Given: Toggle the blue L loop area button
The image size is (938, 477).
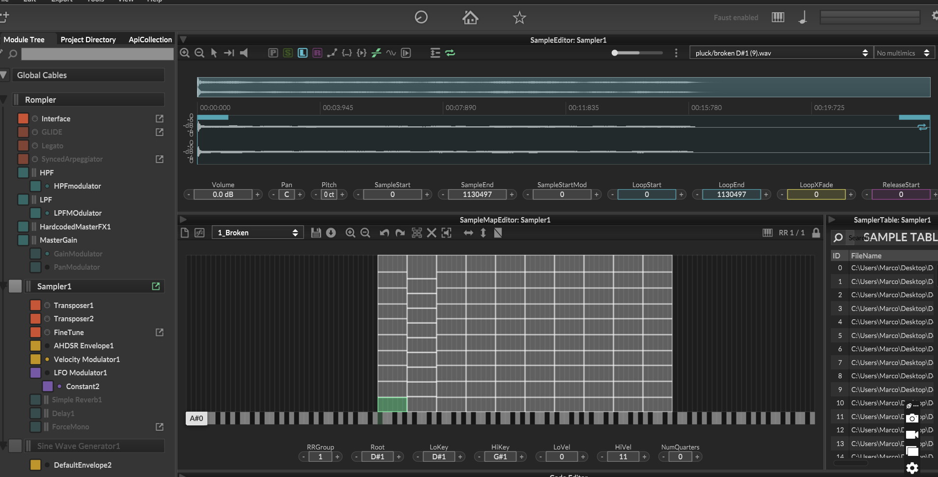Looking at the screenshot, I should (x=303, y=53).
